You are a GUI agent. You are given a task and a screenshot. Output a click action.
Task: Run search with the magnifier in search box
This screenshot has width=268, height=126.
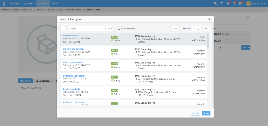[x=113, y=28]
